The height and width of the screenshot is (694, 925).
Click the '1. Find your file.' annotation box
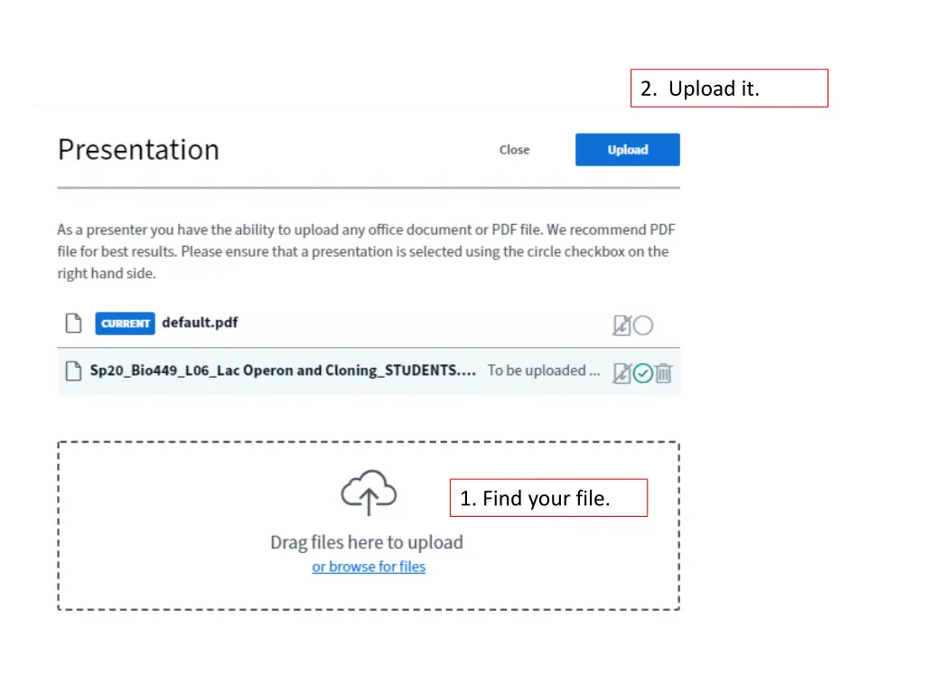click(x=548, y=498)
